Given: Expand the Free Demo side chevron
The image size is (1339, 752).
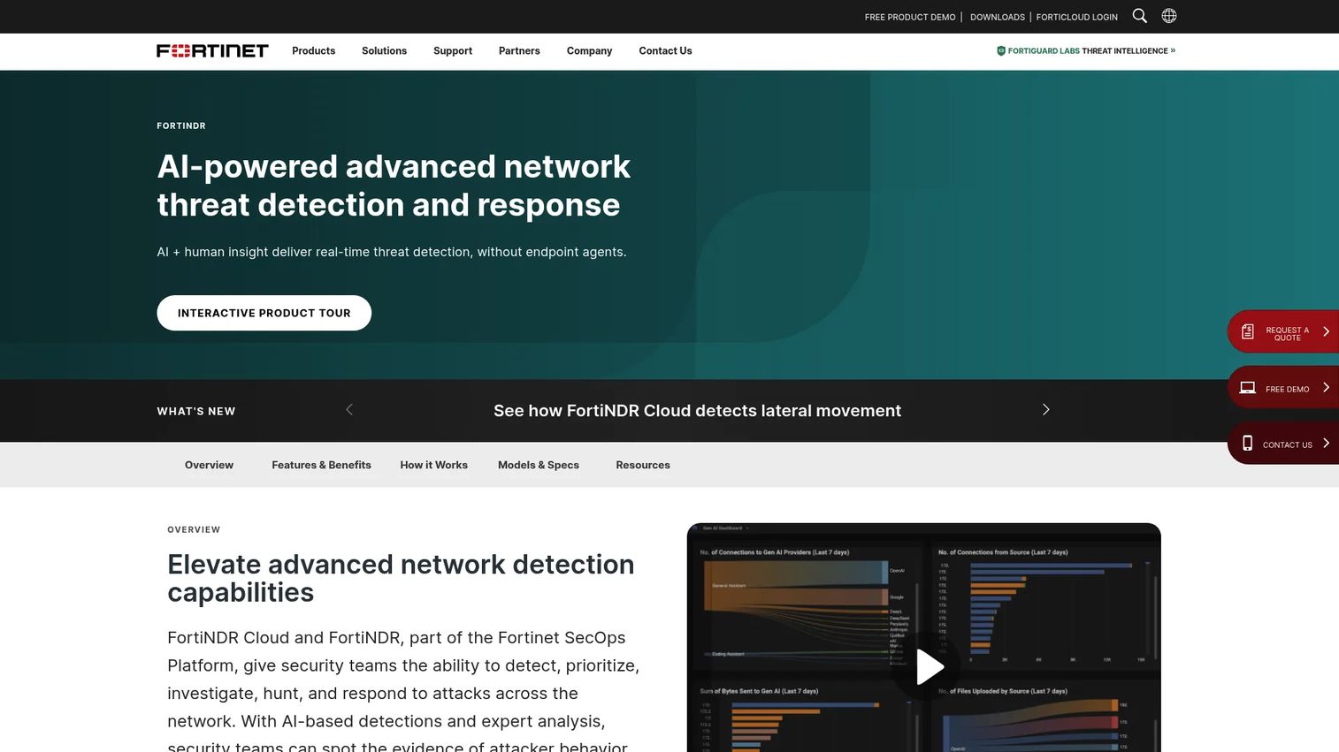Looking at the screenshot, I should (x=1326, y=388).
